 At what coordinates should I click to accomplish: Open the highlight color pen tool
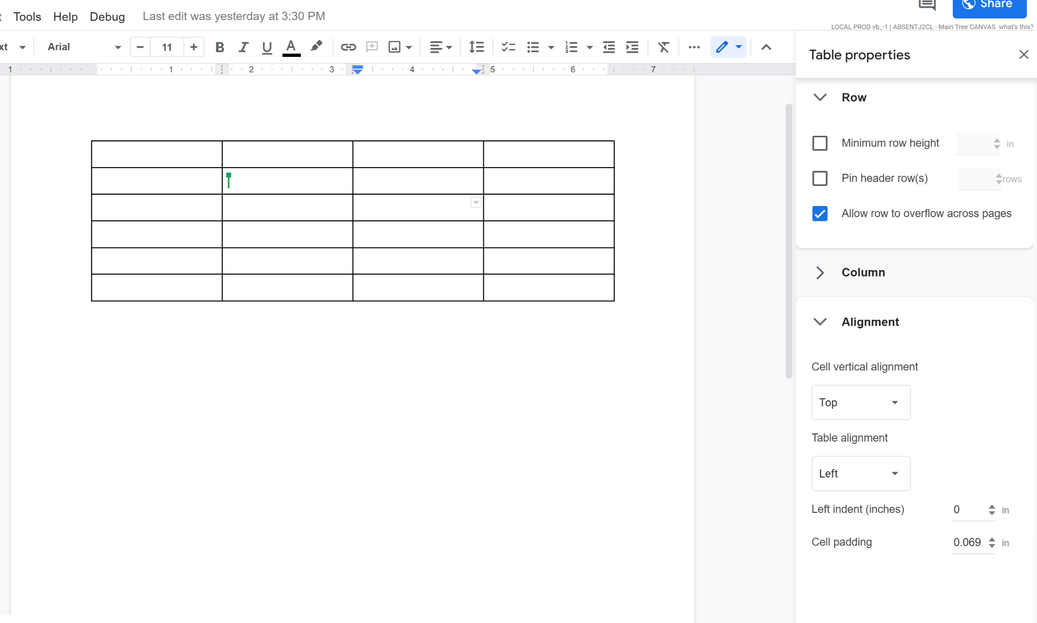(316, 47)
